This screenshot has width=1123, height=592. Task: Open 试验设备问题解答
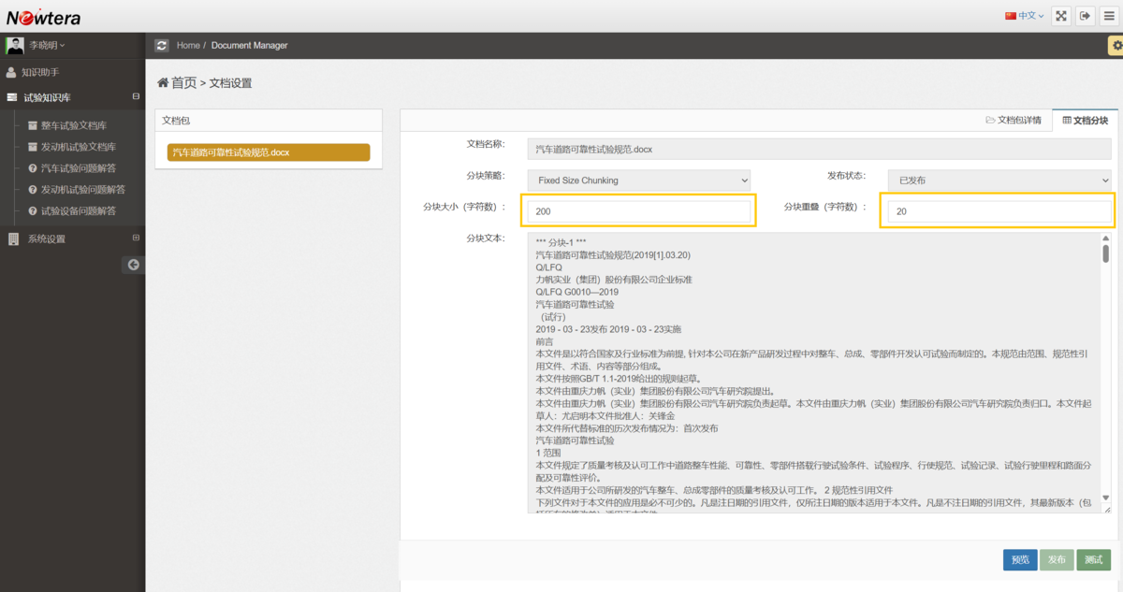point(79,210)
